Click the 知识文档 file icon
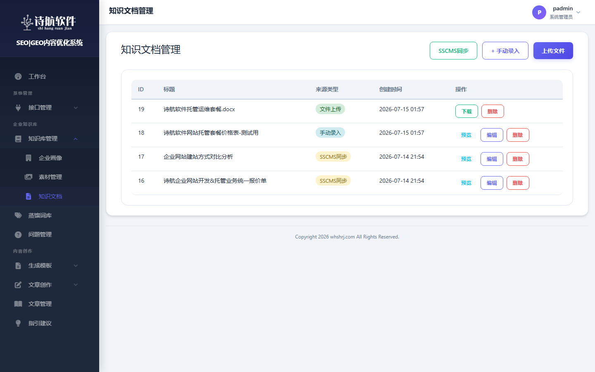Viewport: 595px width, 372px height. (x=29, y=196)
